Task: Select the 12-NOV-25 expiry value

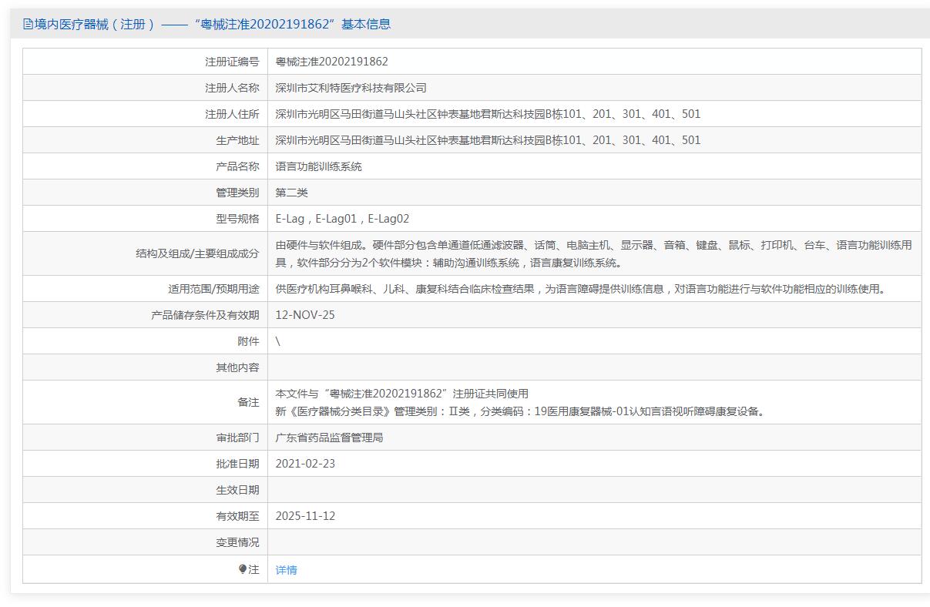Action: pos(305,315)
